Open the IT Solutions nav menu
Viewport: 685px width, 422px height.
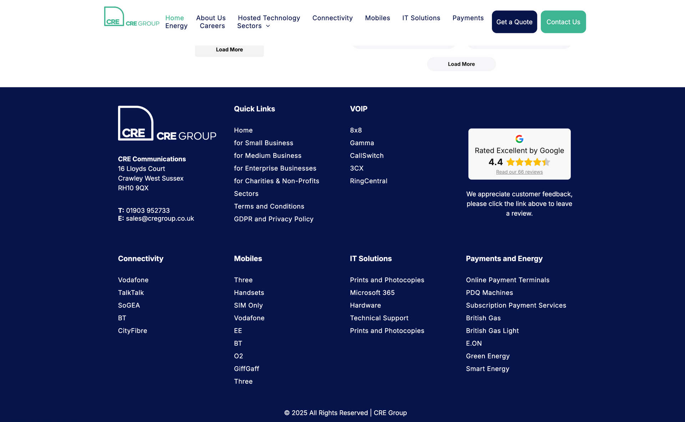(421, 18)
